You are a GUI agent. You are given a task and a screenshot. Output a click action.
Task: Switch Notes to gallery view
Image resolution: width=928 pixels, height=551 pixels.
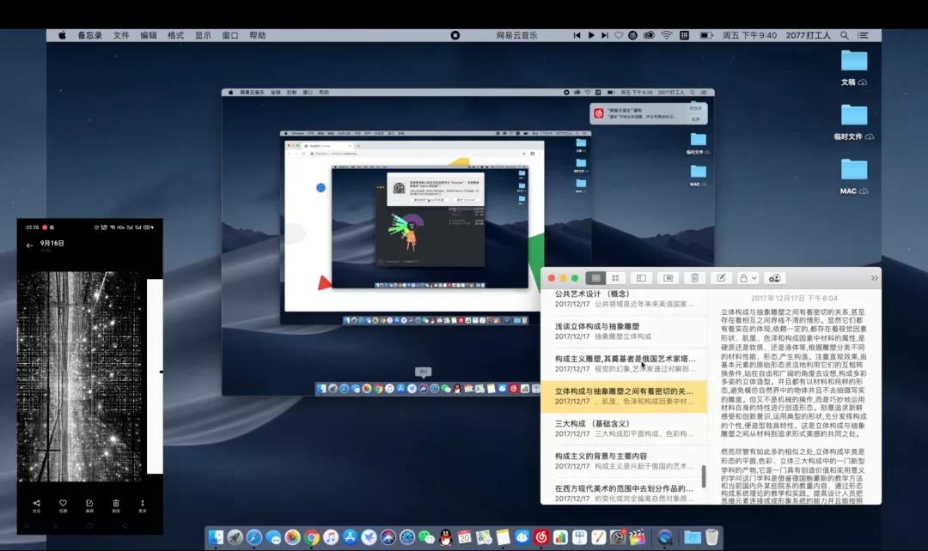pyautogui.click(x=615, y=278)
